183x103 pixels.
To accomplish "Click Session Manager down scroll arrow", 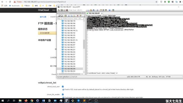I will [x=84, y=72].
